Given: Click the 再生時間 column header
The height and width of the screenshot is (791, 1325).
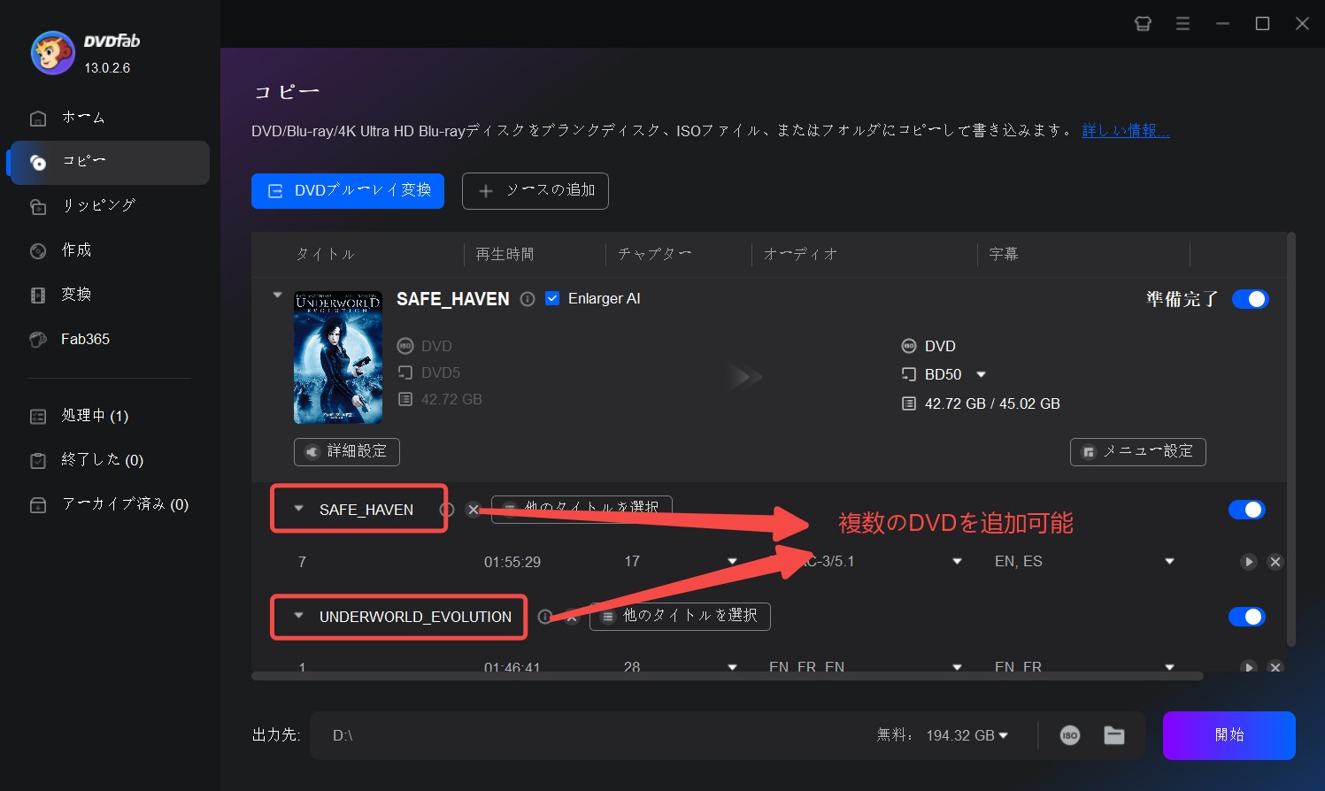Looking at the screenshot, I should tap(505, 255).
